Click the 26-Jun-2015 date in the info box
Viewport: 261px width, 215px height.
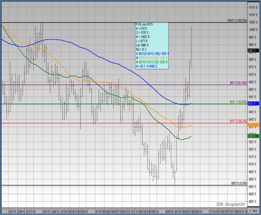pos(145,24)
